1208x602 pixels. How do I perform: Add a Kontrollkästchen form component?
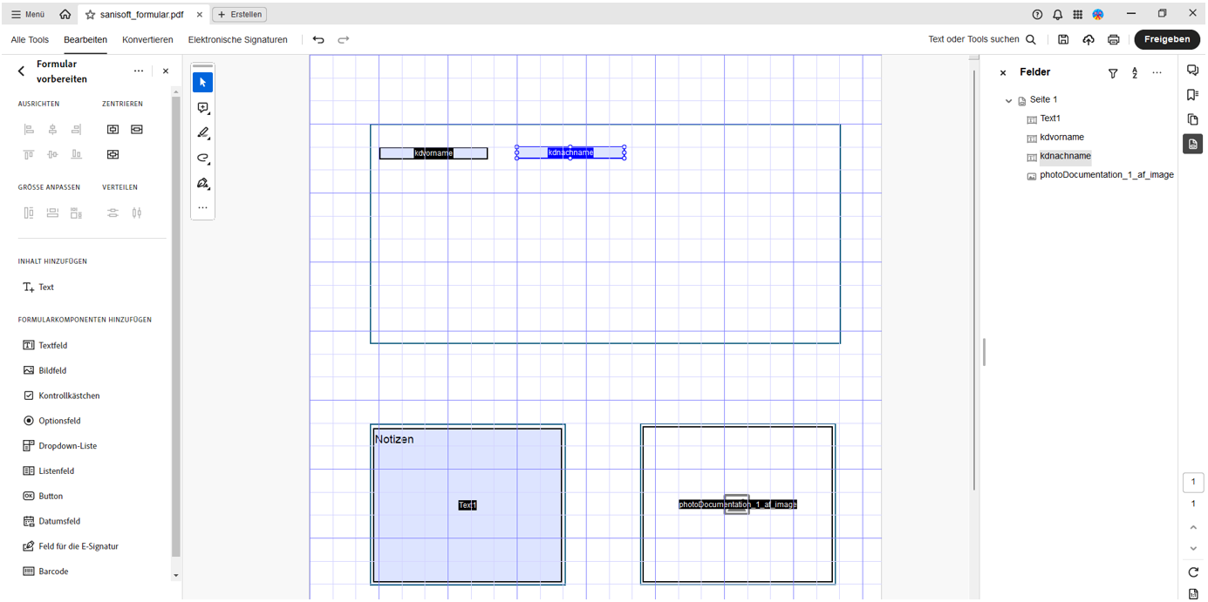69,396
